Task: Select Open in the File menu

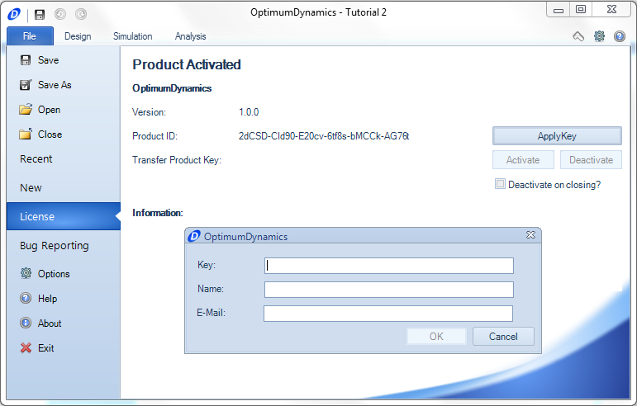Action: pos(64,110)
